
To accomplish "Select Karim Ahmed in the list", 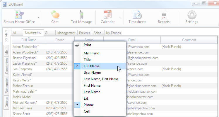I will tap(23, 75).
